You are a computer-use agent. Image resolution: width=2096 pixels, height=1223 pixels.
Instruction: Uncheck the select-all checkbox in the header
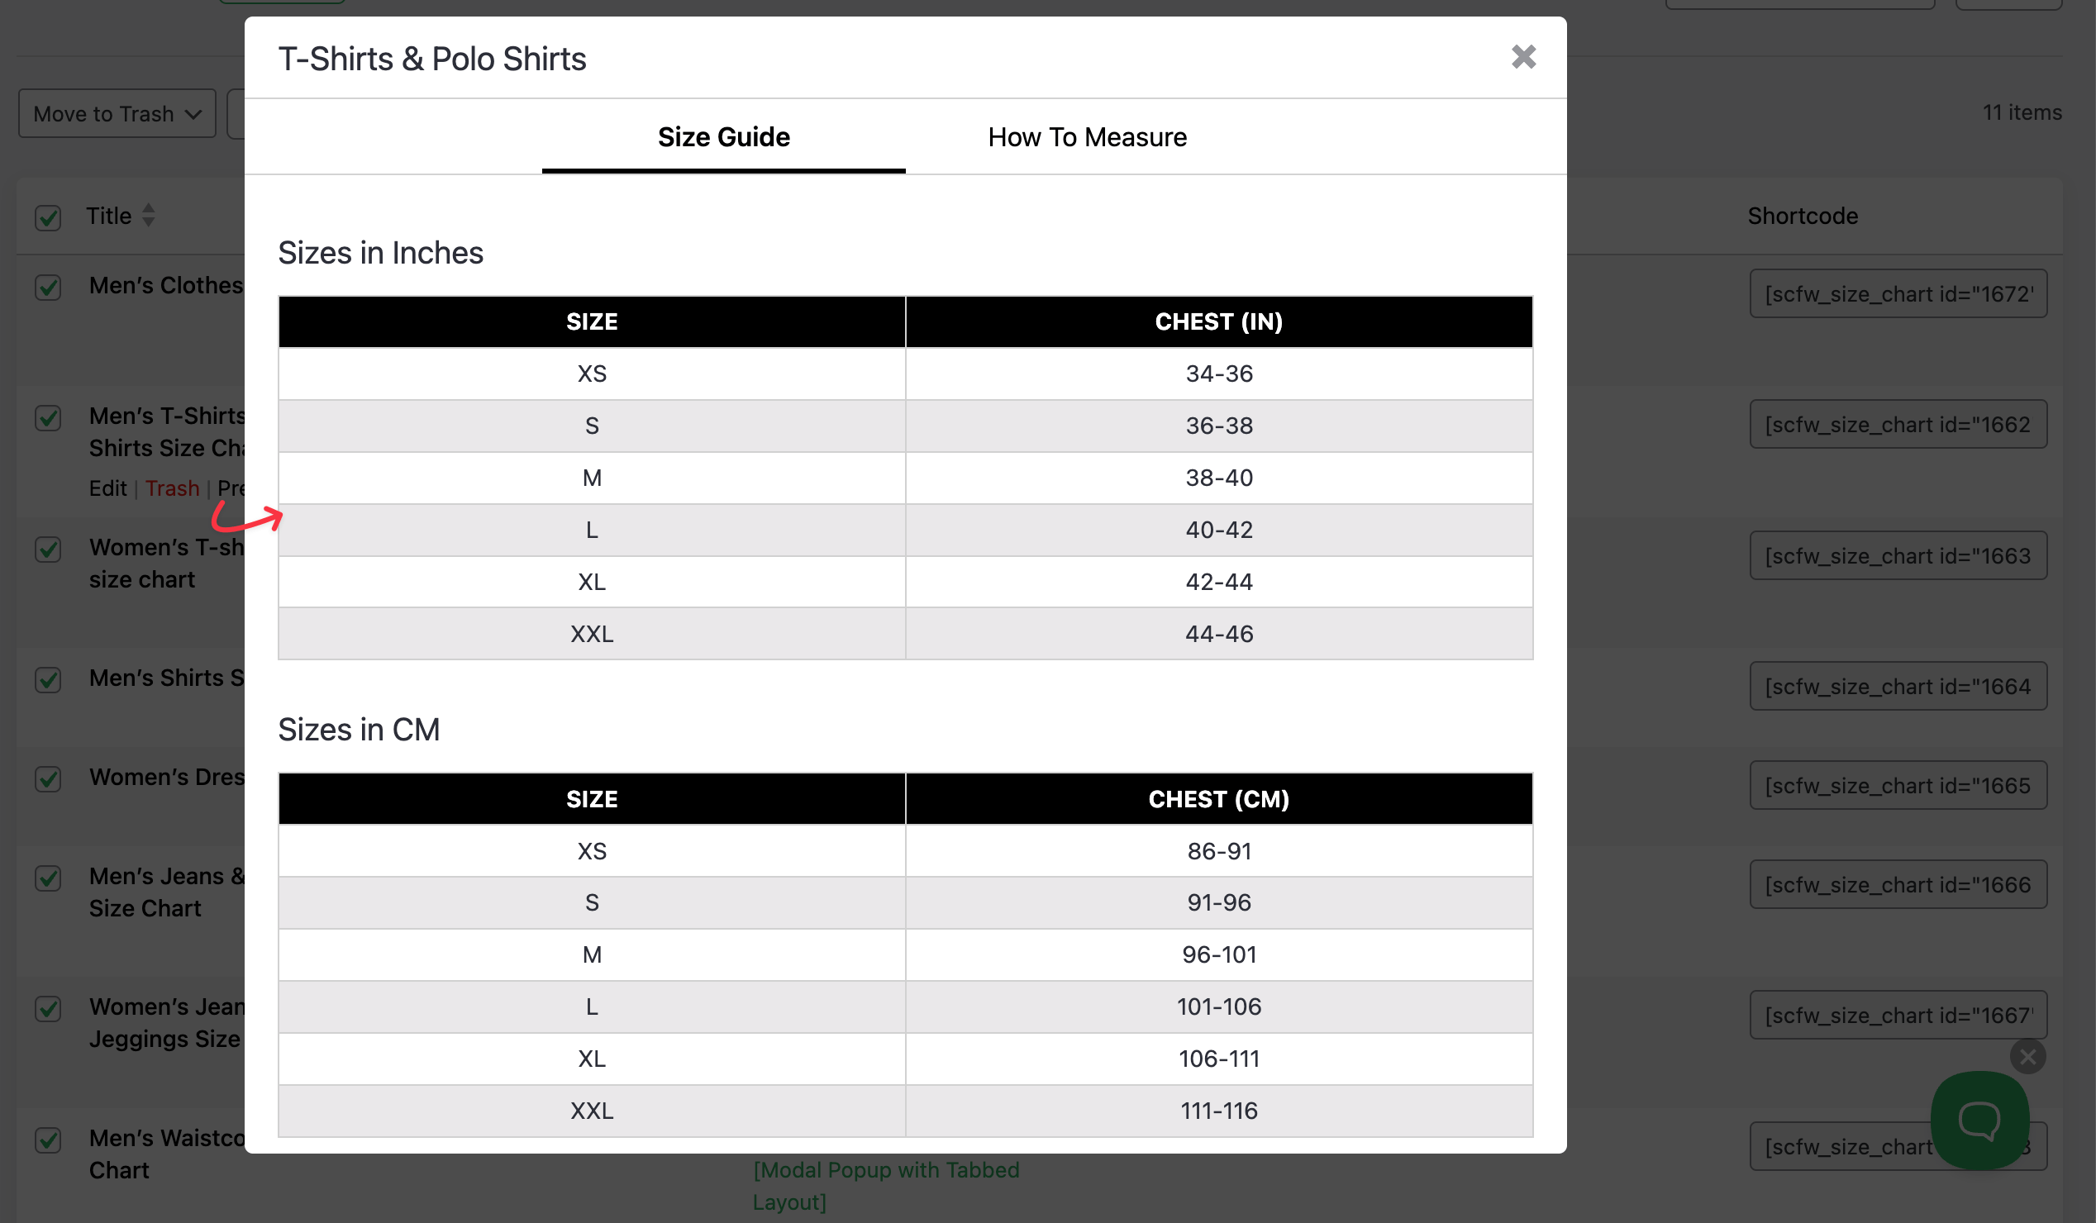47,218
